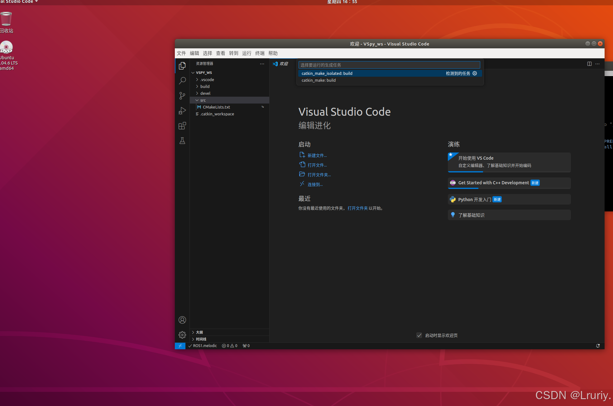
Task: Toggle the 启动时显示欢迎页 checkbox
Action: [419, 335]
